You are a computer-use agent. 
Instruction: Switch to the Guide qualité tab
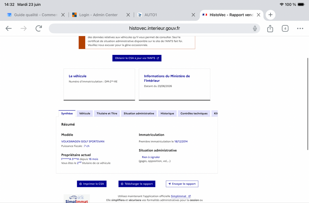(32, 15)
